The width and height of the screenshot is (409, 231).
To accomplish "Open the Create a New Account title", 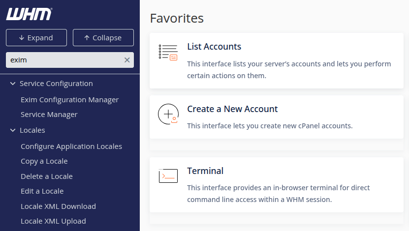I will click(x=232, y=109).
